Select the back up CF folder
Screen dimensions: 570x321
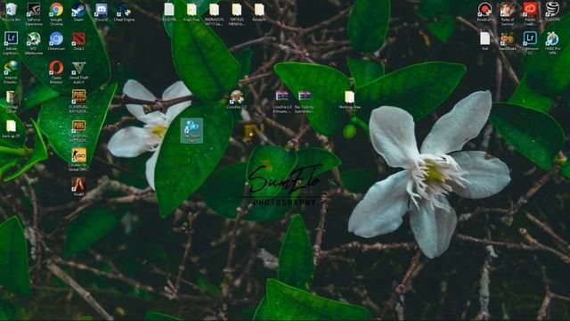11,128
